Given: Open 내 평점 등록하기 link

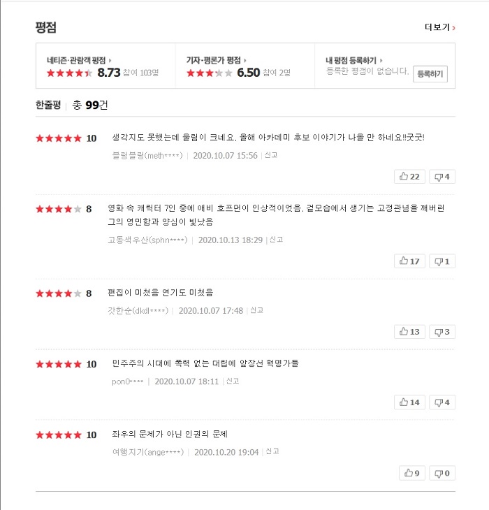Looking at the screenshot, I should point(354,60).
